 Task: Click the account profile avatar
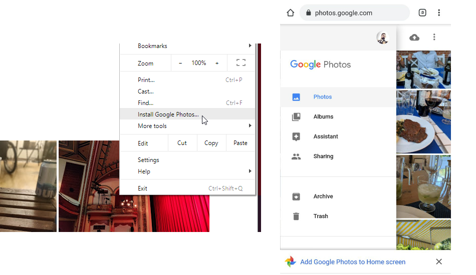point(383,37)
